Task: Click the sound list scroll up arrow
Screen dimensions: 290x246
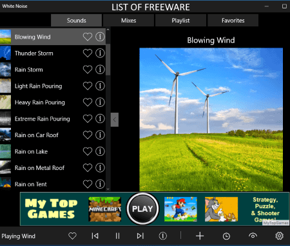Action: point(108,30)
